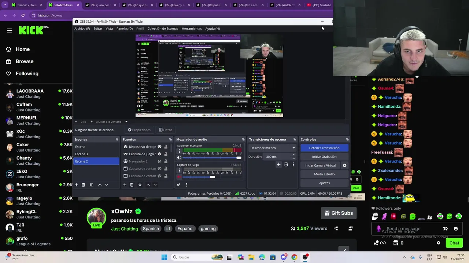Open Editar menu in OBS
This screenshot has height=263, width=469.
[98, 28]
